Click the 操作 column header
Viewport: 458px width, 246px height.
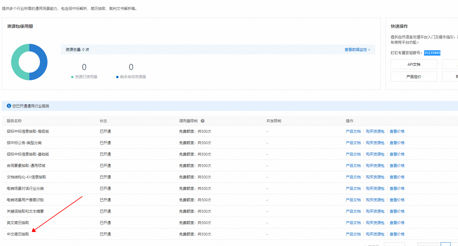[x=349, y=121]
